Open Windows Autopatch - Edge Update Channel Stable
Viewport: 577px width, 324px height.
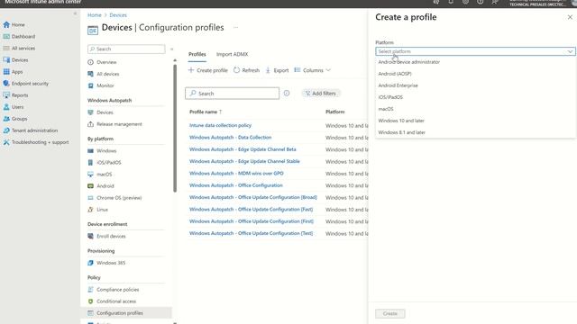[244, 161]
